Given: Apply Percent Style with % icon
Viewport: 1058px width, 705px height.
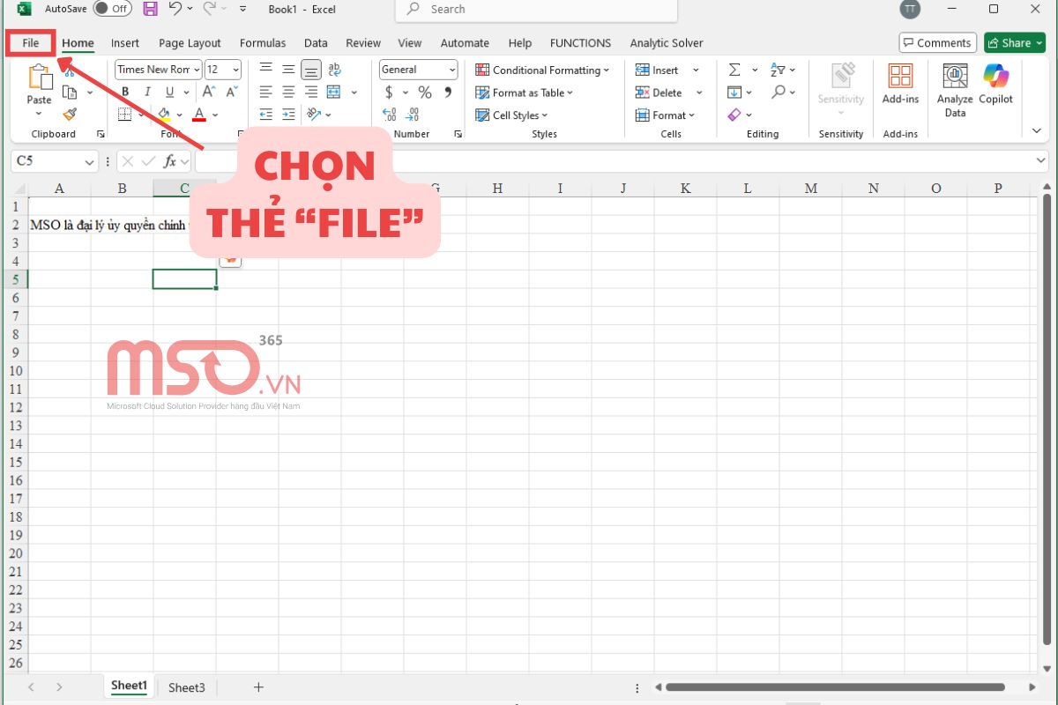Looking at the screenshot, I should coord(425,92).
